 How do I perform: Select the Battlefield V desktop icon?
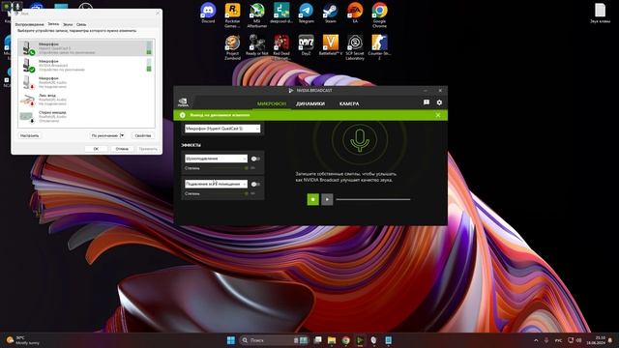click(331, 45)
